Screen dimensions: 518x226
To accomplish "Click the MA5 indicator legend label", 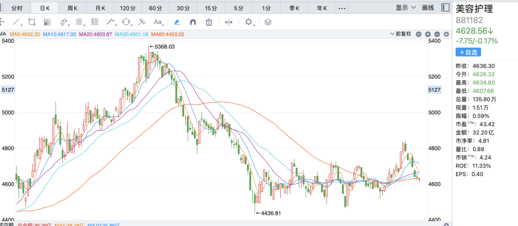I will 25,34.
